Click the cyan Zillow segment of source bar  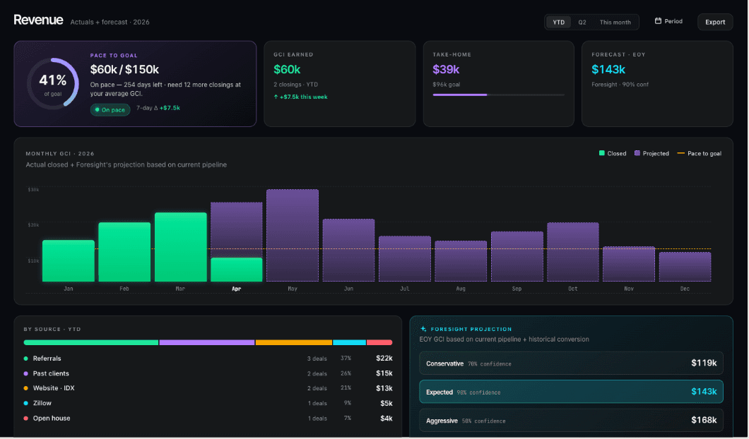pos(349,342)
